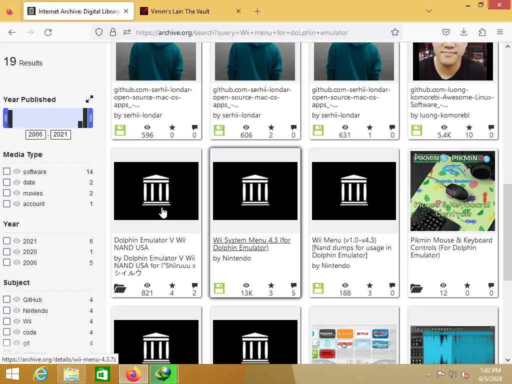Open the site permissions icon in the address bar
The height and width of the screenshot is (384, 512).
click(x=127, y=32)
